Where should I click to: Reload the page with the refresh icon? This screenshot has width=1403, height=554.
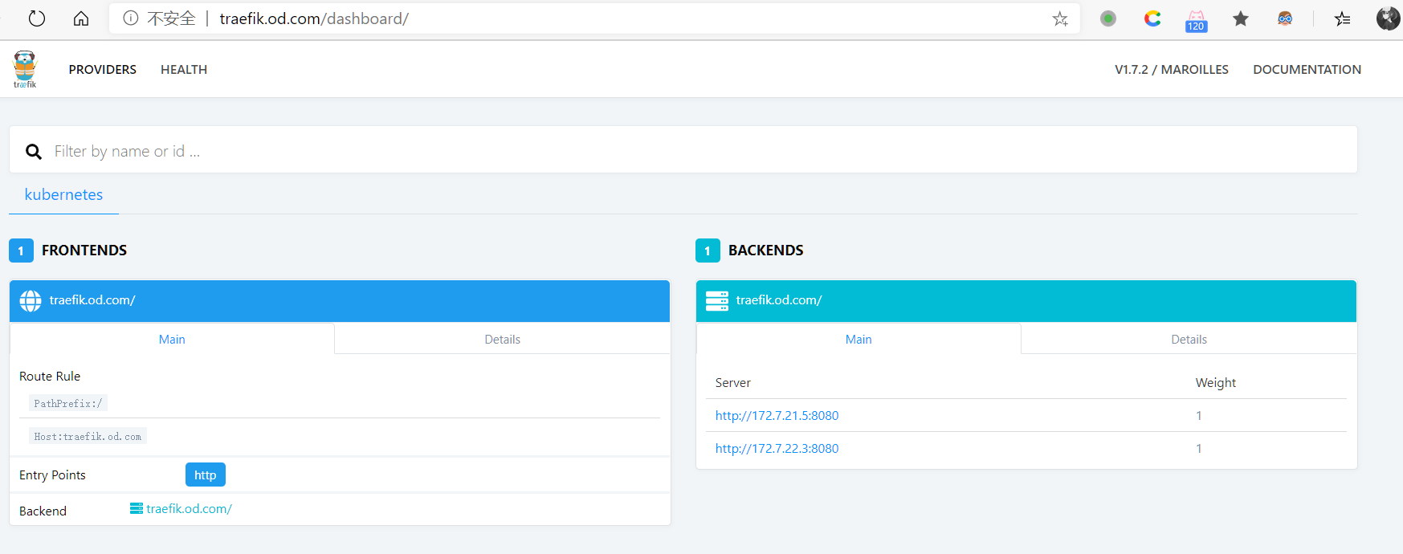(37, 18)
